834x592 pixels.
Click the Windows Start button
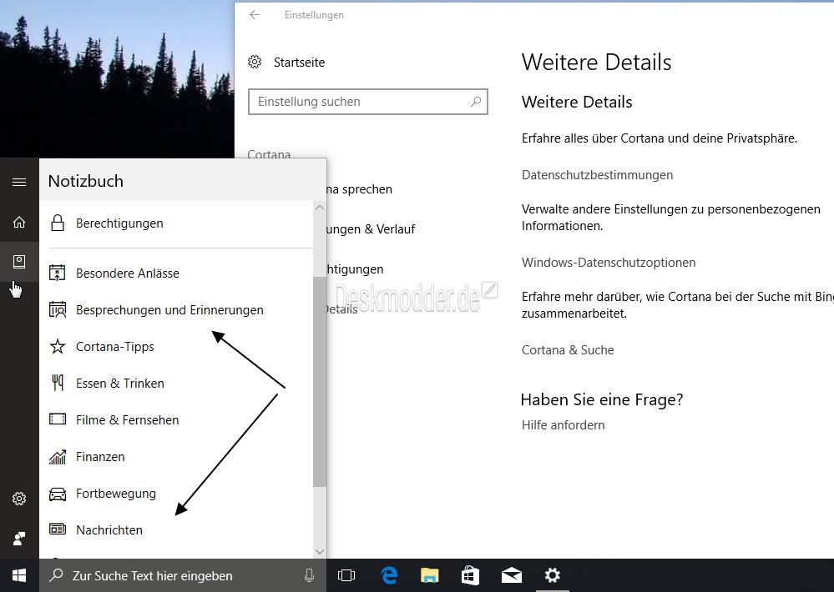[19, 575]
